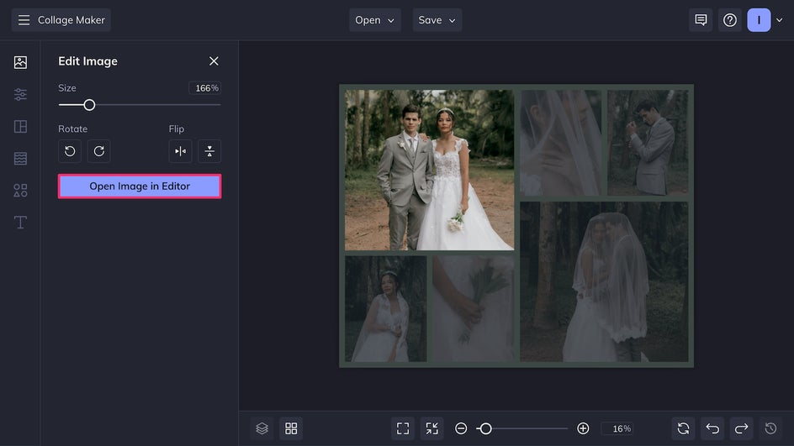
Task: Flip image horizontally
Action: (x=180, y=151)
